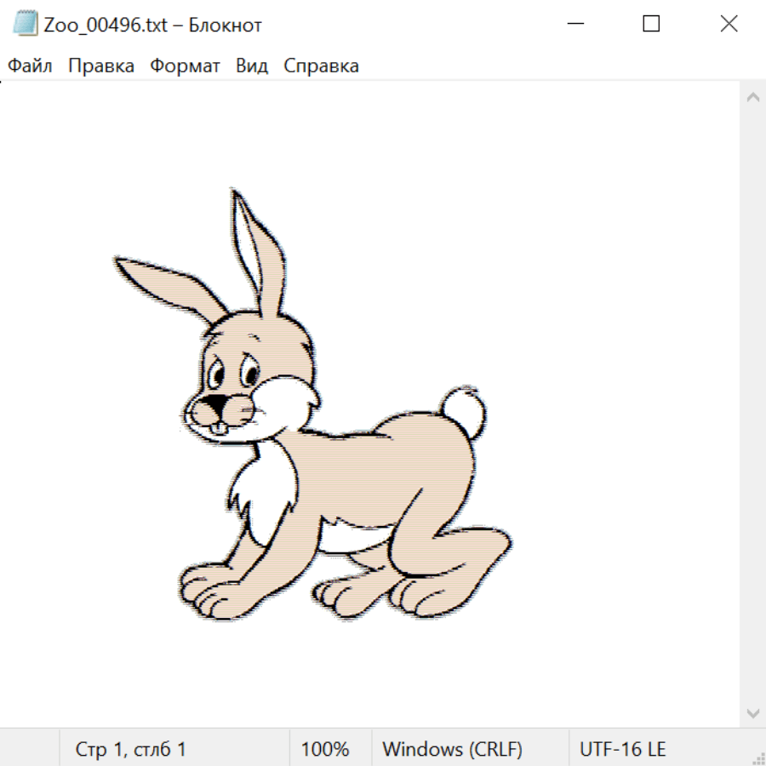Click the scroll up arrow
Image resolution: width=766 pixels, height=766 pixels.
click(x=752, y=98)
